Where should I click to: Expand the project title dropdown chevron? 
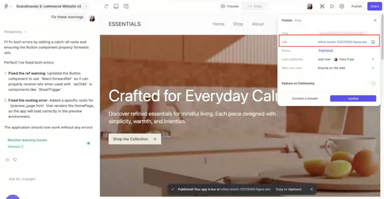click(x=86, y=7)
